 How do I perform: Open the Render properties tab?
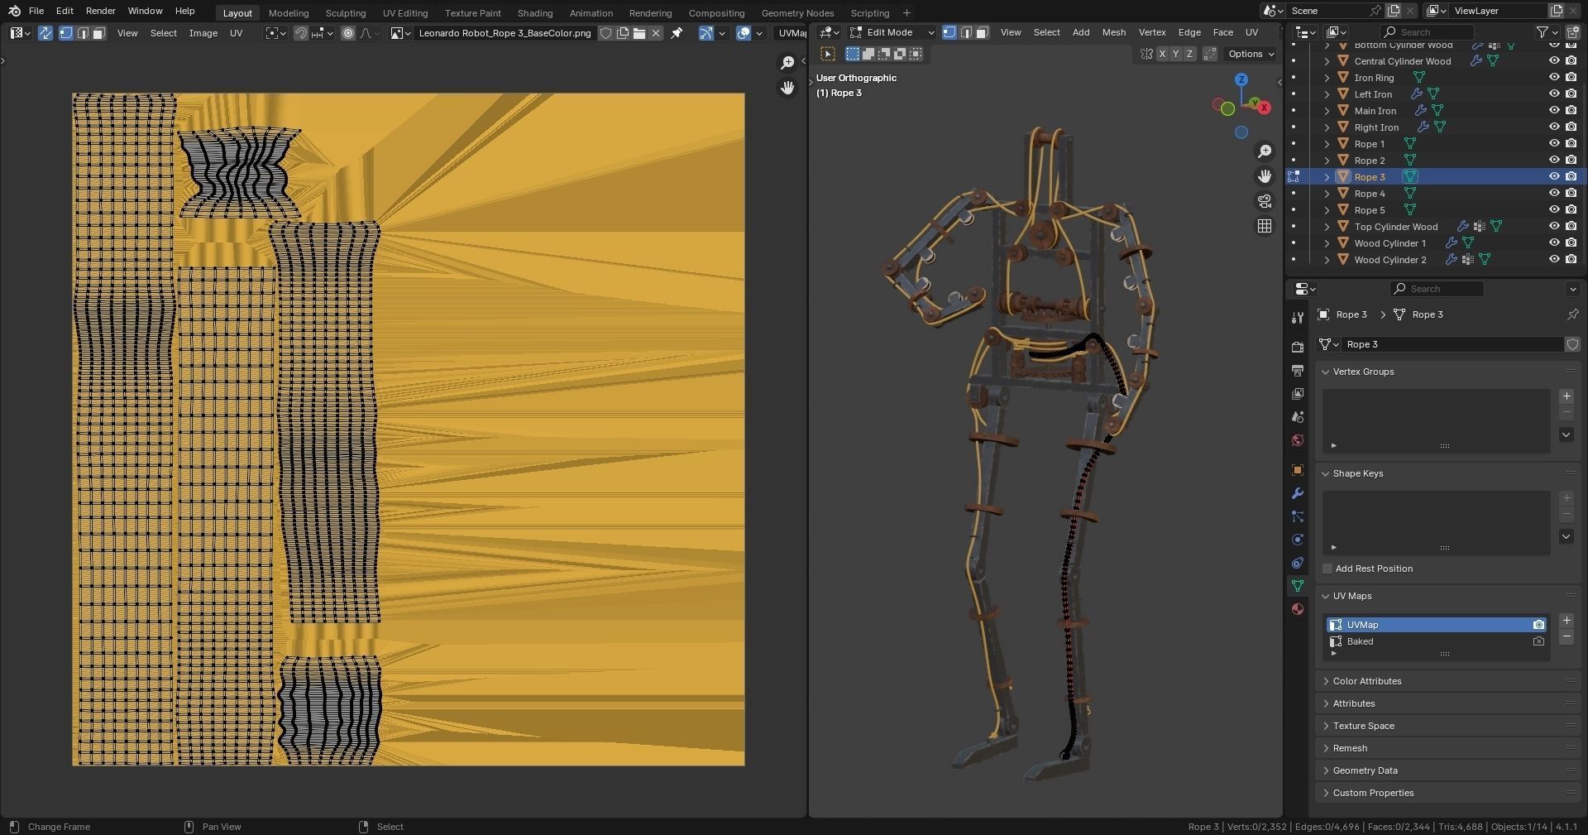[x=1297, y=348]
